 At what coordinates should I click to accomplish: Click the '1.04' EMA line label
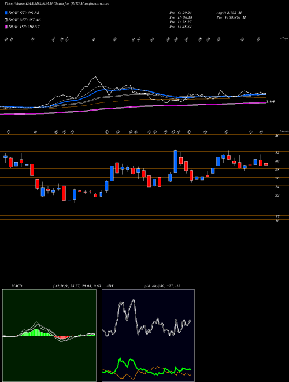(x=271, y=102)
